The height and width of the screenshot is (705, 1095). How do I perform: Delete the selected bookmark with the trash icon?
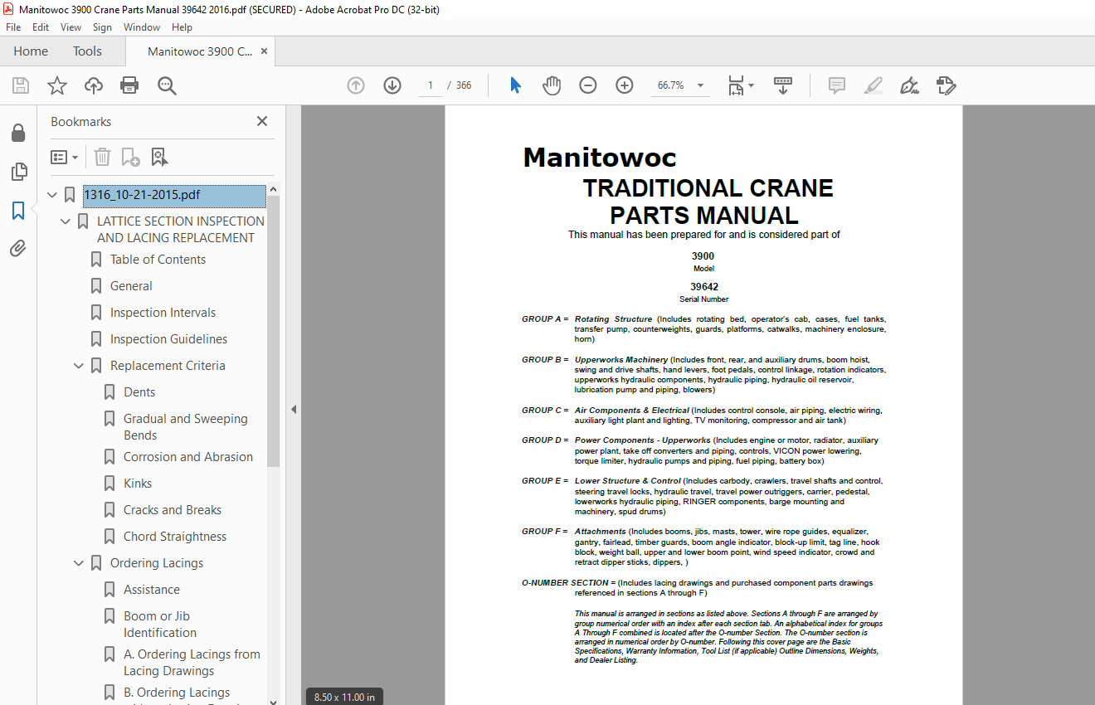click(102, 157)
